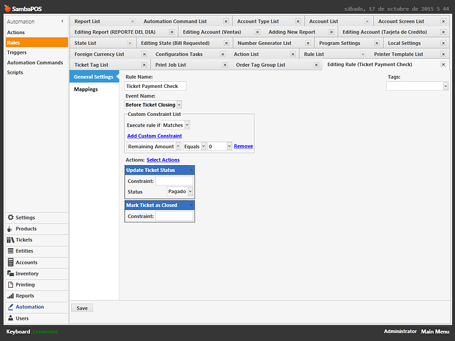This screenshot has width=455, height=341.
Task: Open the Remaining Amount constraint dropdown
Action: click(x=178, y=147)
